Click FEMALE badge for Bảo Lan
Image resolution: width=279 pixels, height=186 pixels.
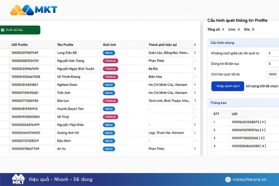tap(110, 101)
